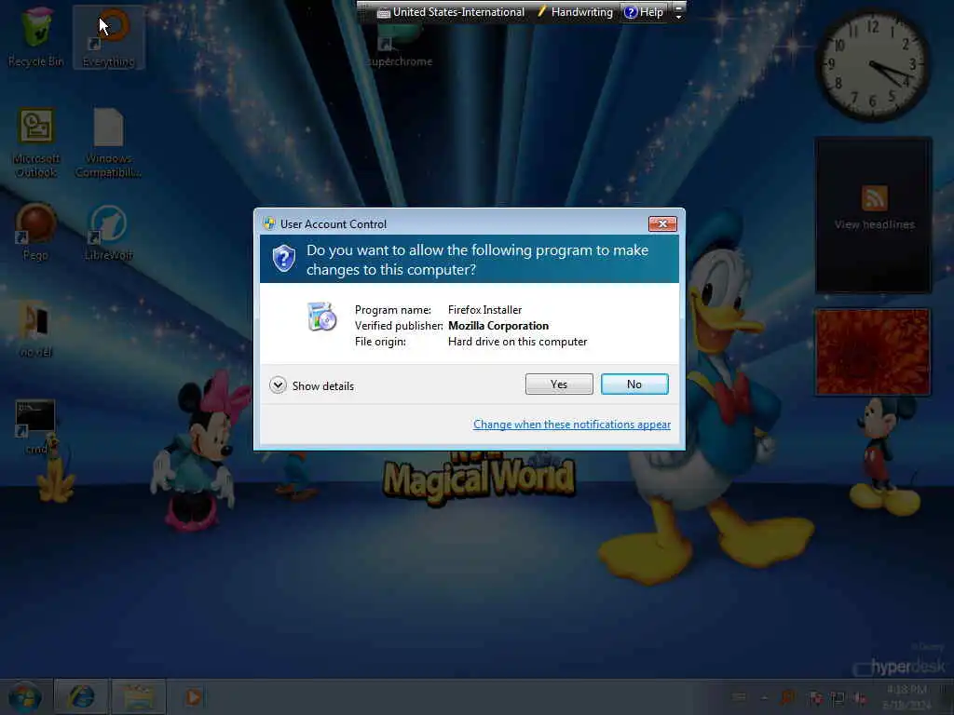Open United States-International keyboard layout menu

pos(451,12)
